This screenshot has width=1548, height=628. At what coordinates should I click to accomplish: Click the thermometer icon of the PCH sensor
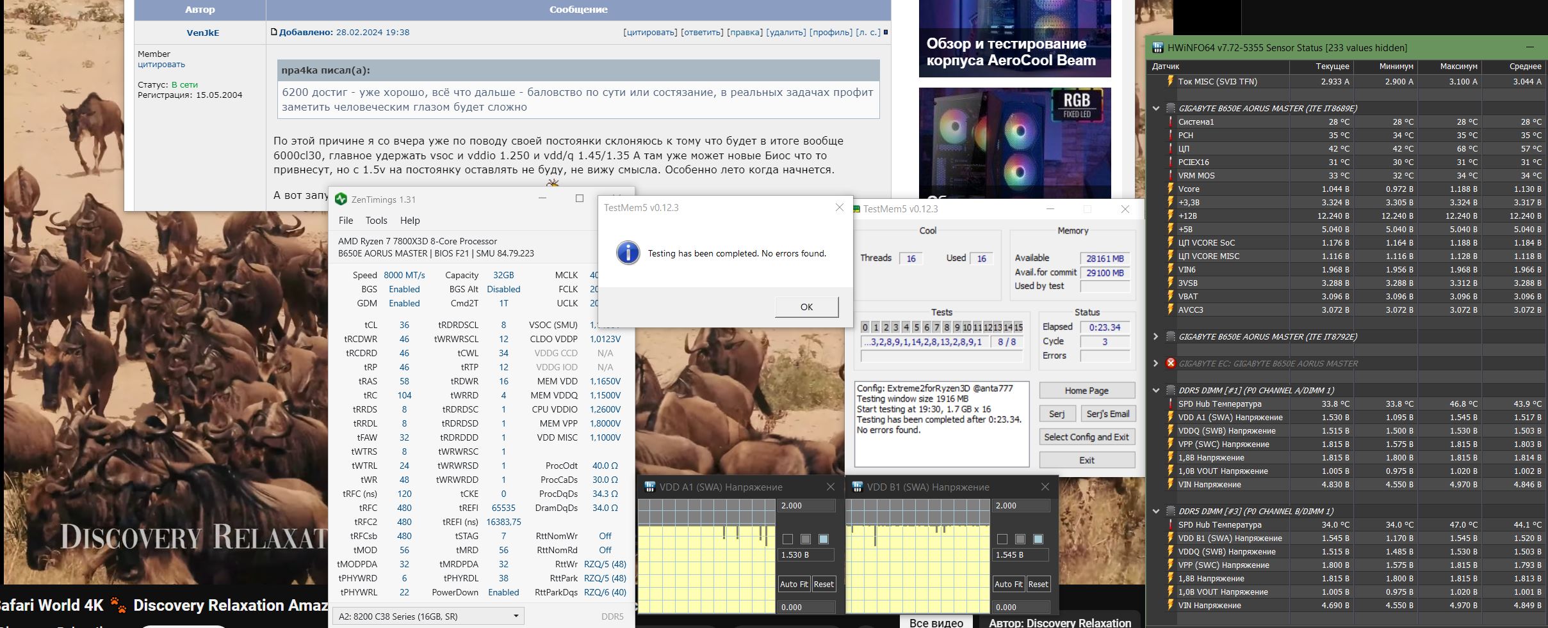click(1170, 135)
